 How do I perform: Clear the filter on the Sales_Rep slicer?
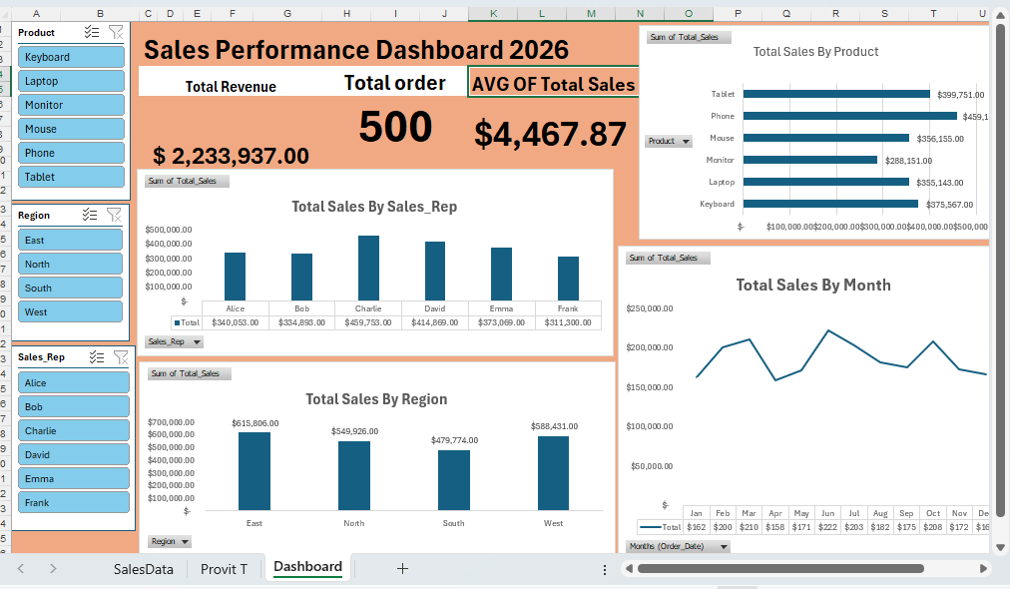coord(120,356)
